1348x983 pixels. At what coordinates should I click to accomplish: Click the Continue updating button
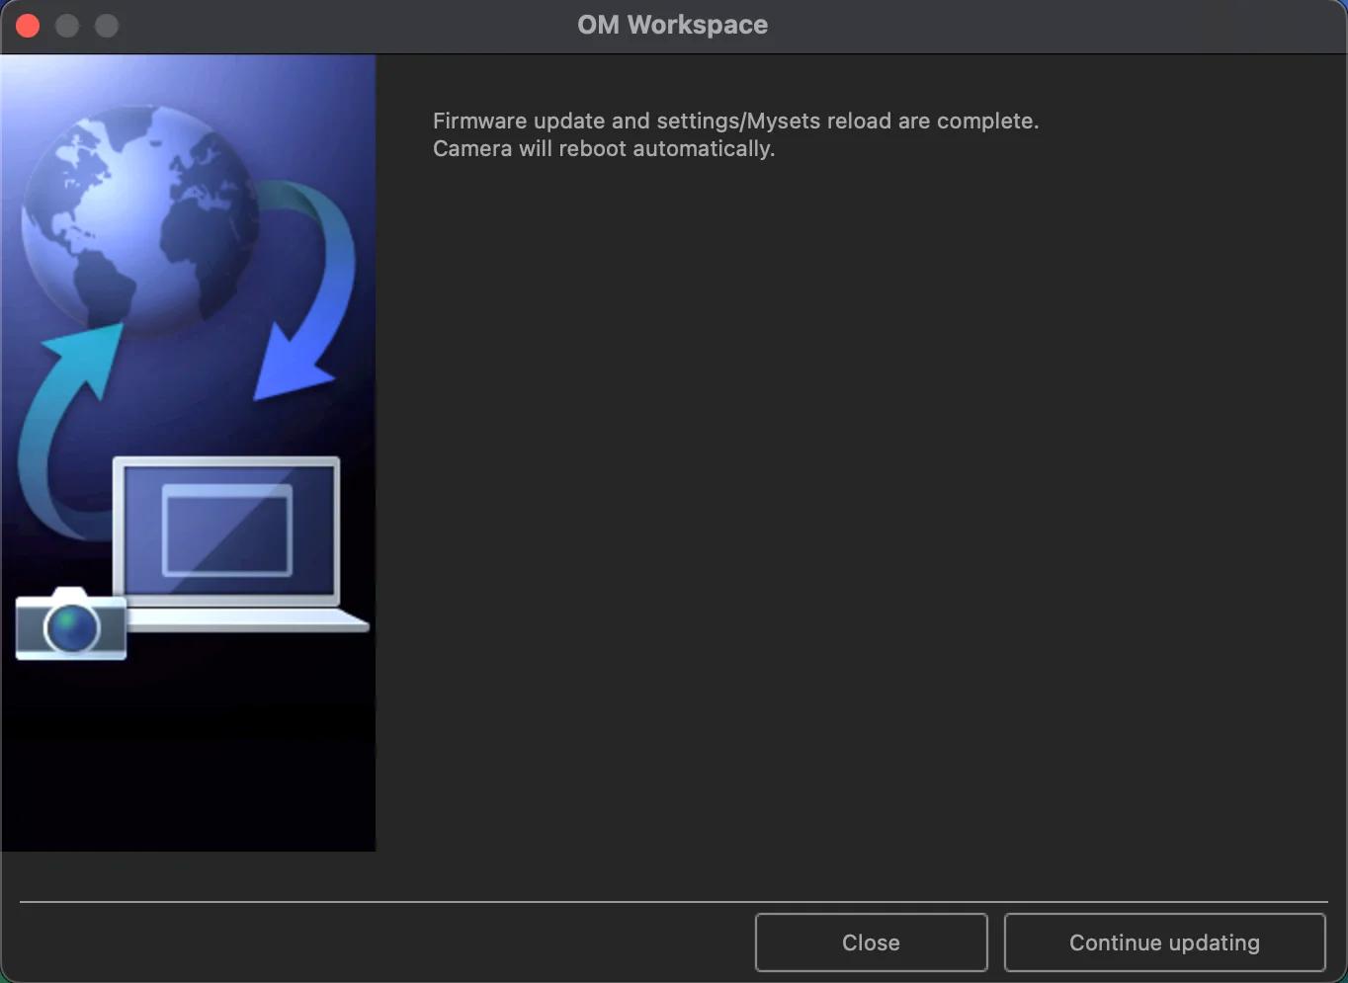point(1164,942)
